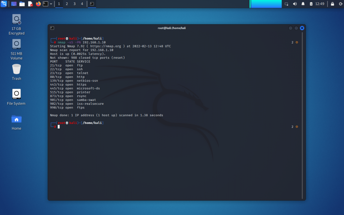Click the clock showing 12:49

coord(319,4)
